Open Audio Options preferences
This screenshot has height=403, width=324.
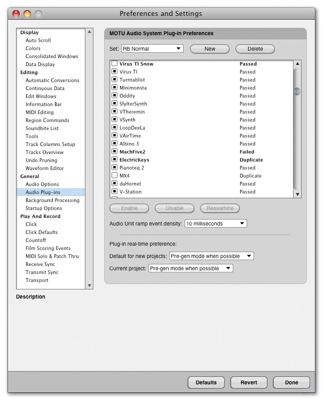(42, 184)
